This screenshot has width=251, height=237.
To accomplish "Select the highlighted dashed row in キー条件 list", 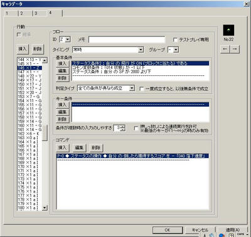I will point(141,104).
